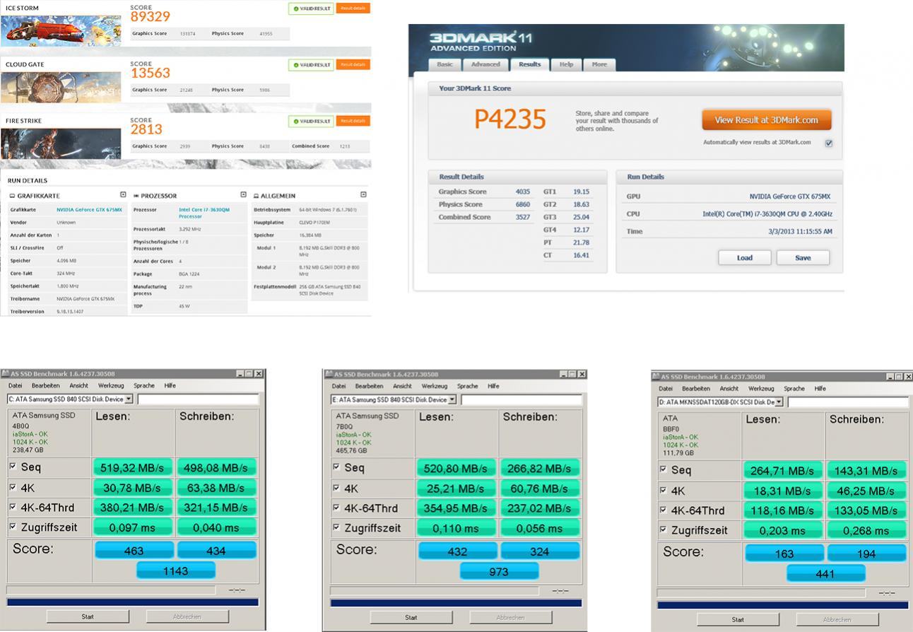Toggle the 4K checkbox in D: drive window
The height and width of the screenshot is (632, 913).
point(663,490)
